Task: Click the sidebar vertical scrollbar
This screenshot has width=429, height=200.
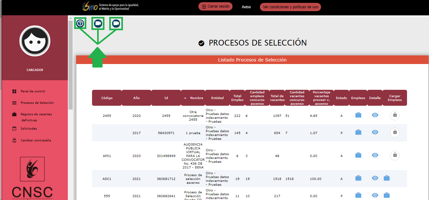Action: 70,64
